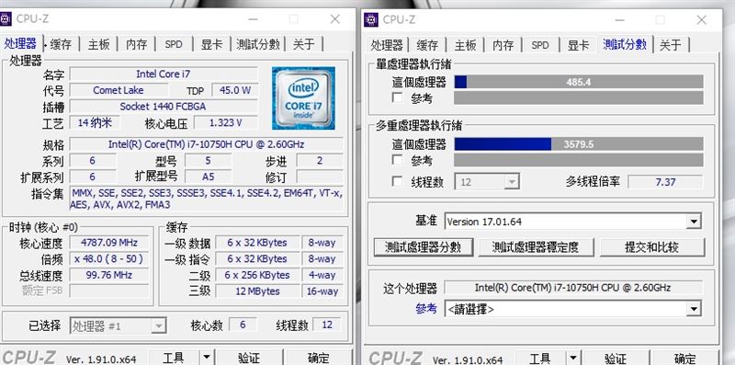The width and height of the screenshot is (735, 365).
Task: Click the 三级 cache value 12 MBytes
Action: coord(257,291)
